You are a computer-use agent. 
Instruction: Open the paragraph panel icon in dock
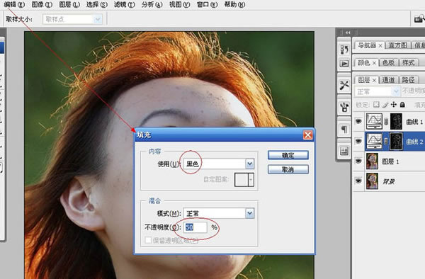(344, 130)
